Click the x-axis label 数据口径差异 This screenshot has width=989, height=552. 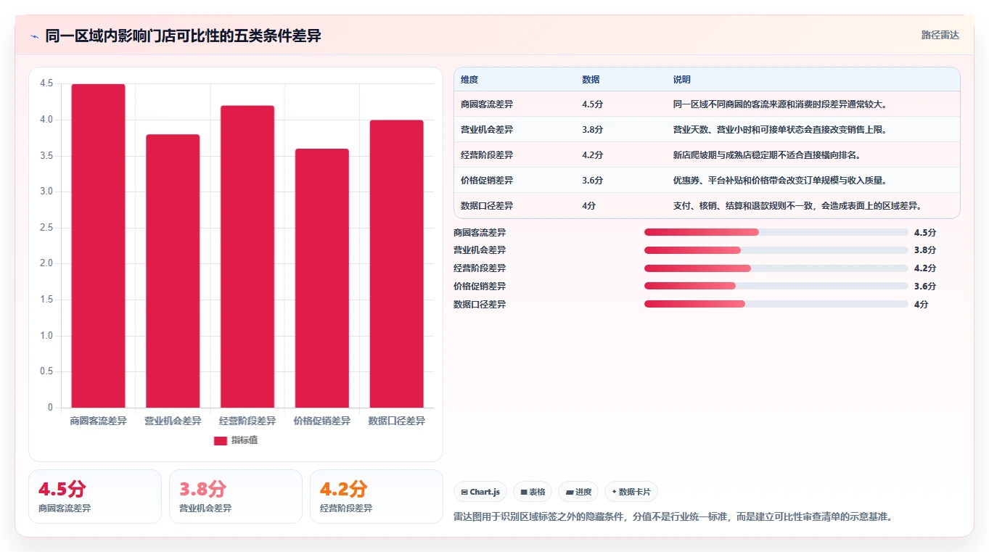[396, 421]
